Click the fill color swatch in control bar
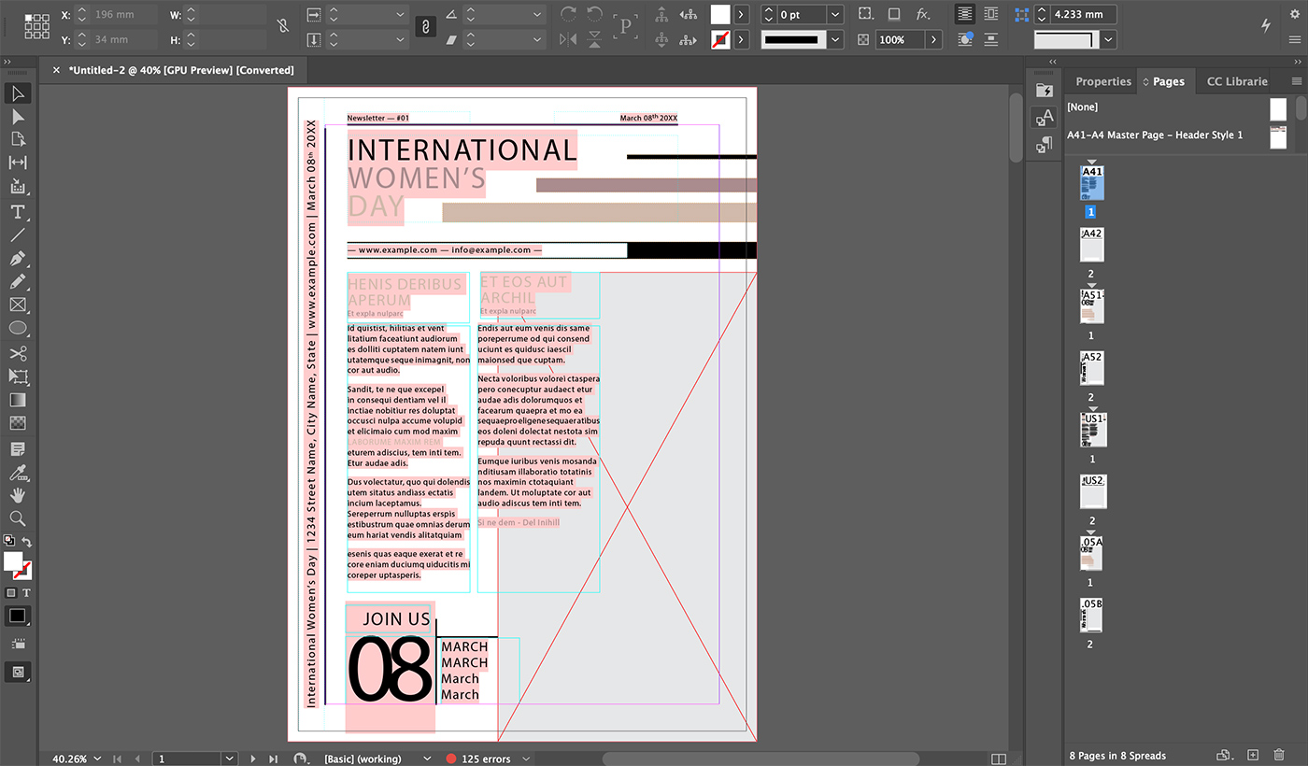Viewport: 1308px width, 766px height. pyautogui.click(x=720, y=15)
